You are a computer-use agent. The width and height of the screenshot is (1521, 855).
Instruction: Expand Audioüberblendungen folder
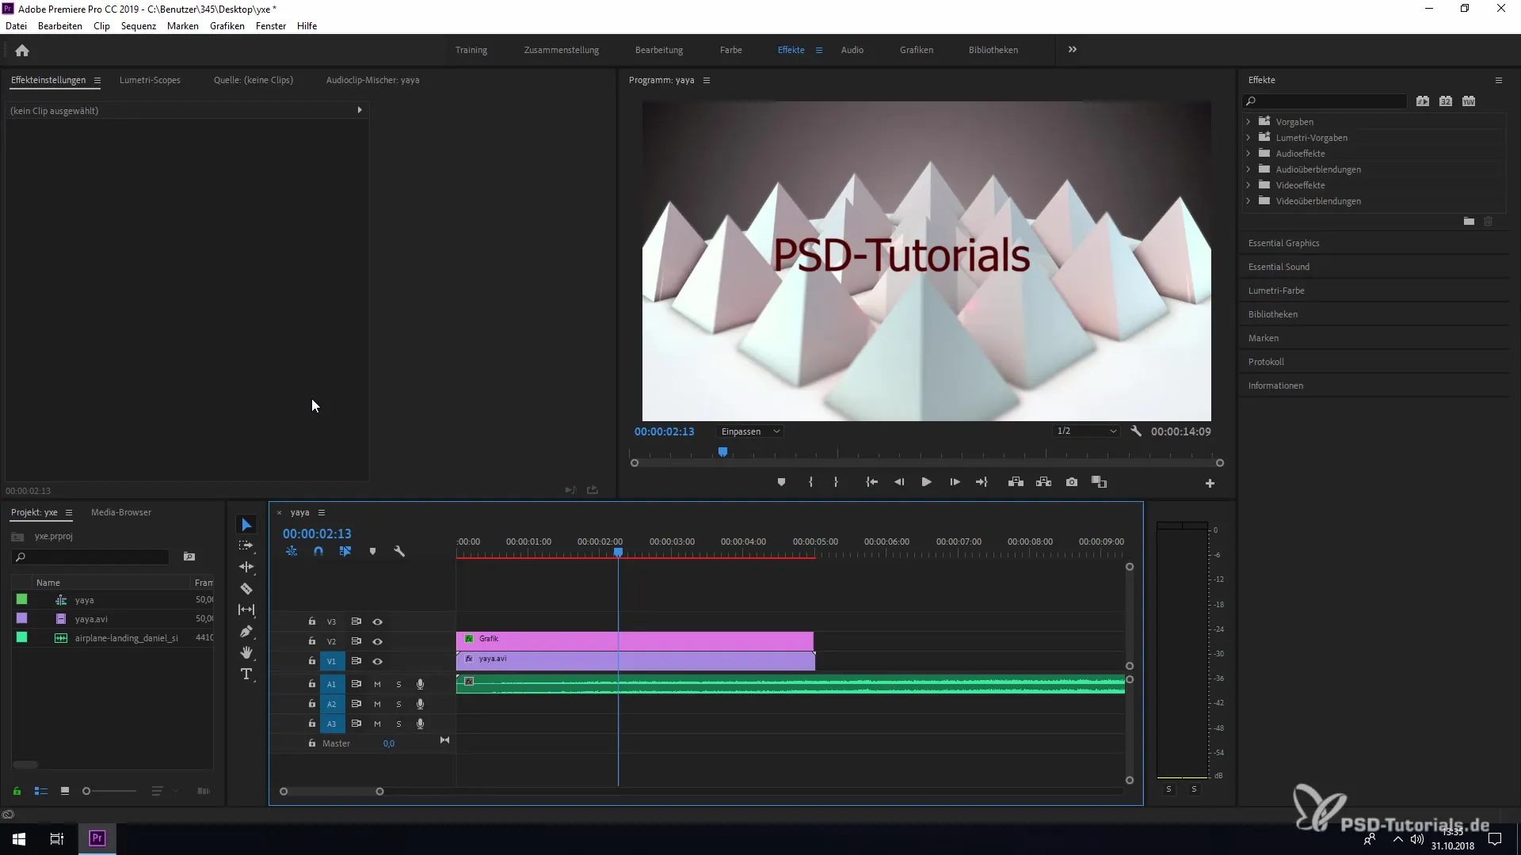(x=1248, y=169)
